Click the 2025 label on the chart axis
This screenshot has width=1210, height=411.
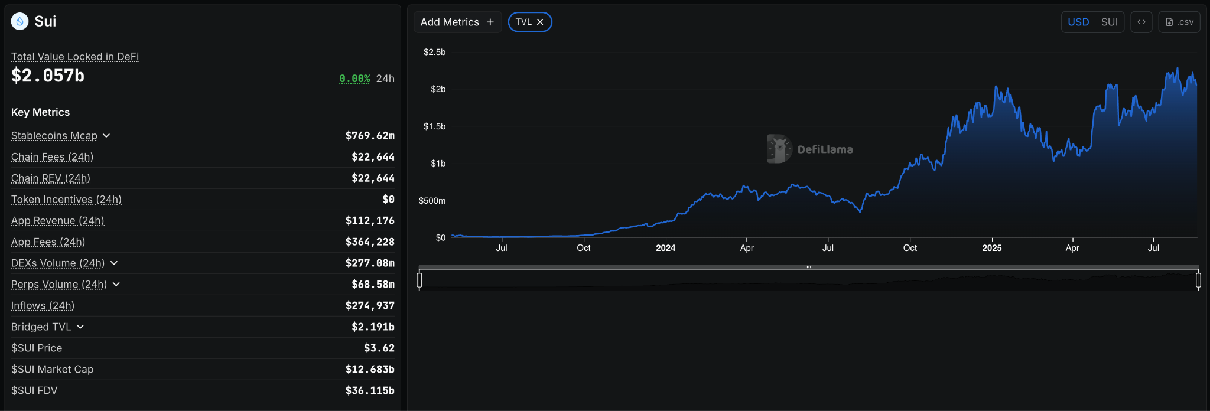[x=992, y=248]
